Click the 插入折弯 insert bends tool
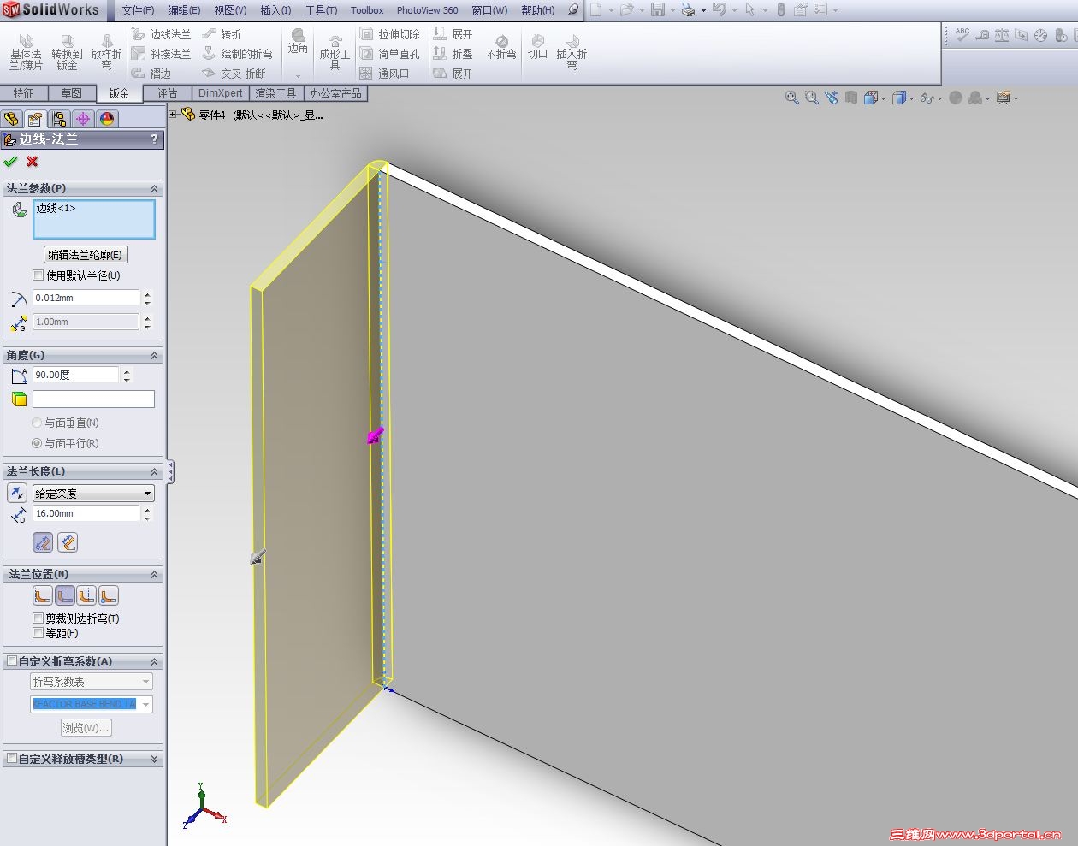The height and width of the screenshot is (846, 1078). tap(572, 52)
